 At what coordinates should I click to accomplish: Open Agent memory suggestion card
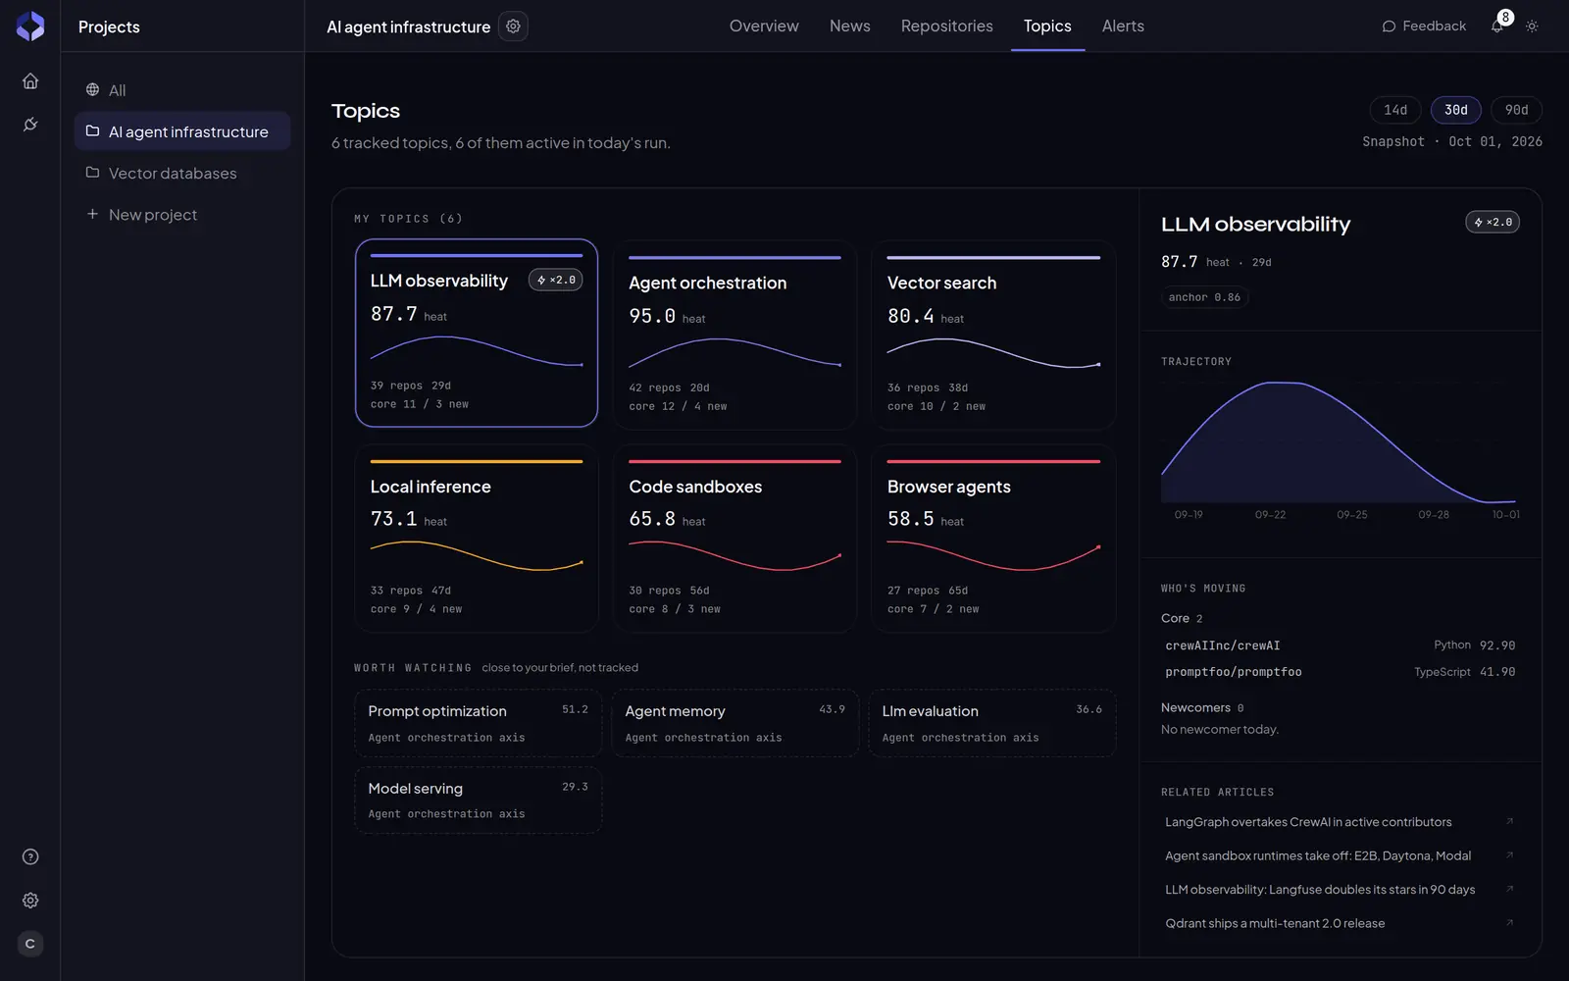[735, 723]
